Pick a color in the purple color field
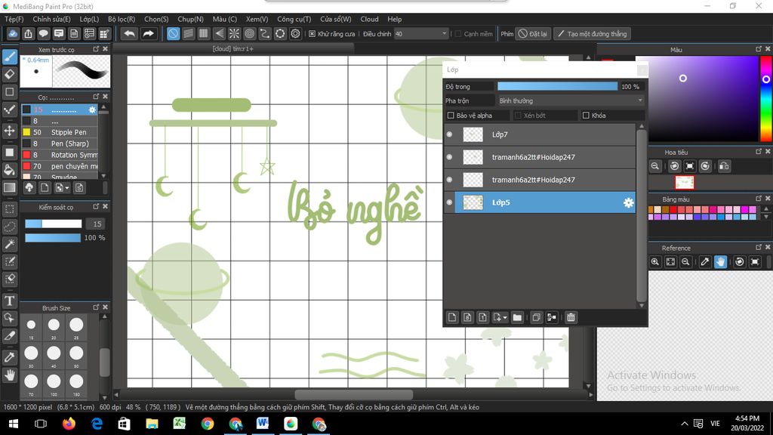 click(697, 99)
